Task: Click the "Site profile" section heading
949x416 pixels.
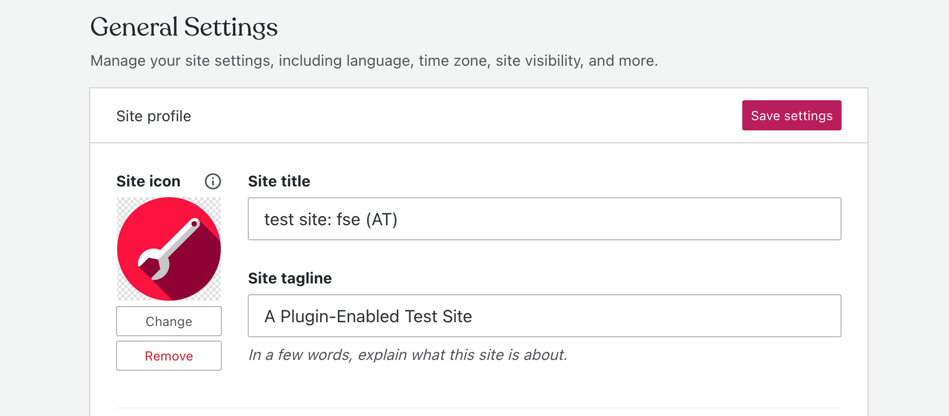Action: pos(154,116)
